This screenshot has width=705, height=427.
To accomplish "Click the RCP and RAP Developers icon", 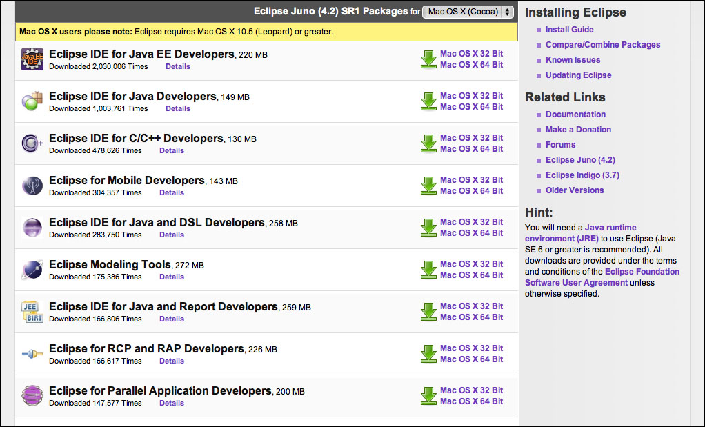I will point(32,354).
